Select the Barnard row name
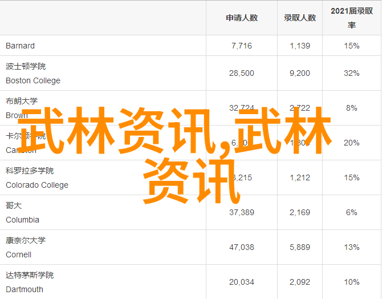 coord(20,46)
